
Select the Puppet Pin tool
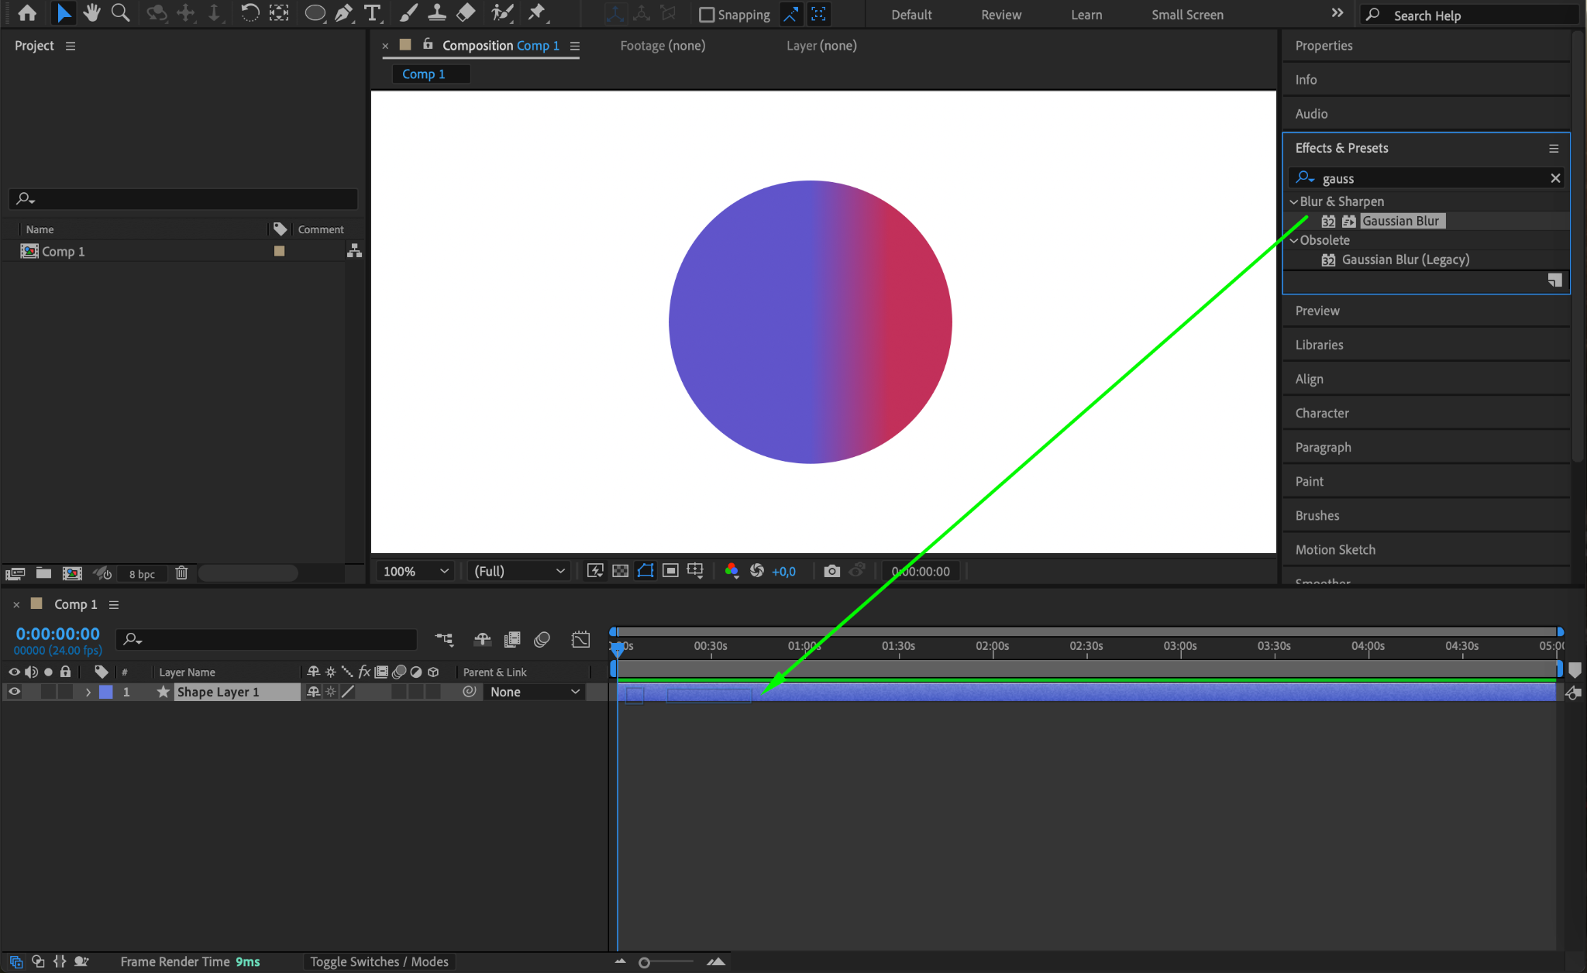[x=536, y=13]
